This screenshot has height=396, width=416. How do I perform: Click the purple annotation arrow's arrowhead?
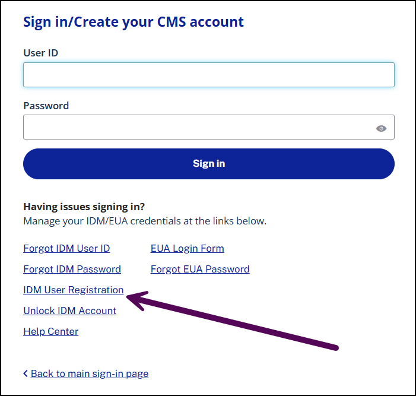(x=138, y=300)
